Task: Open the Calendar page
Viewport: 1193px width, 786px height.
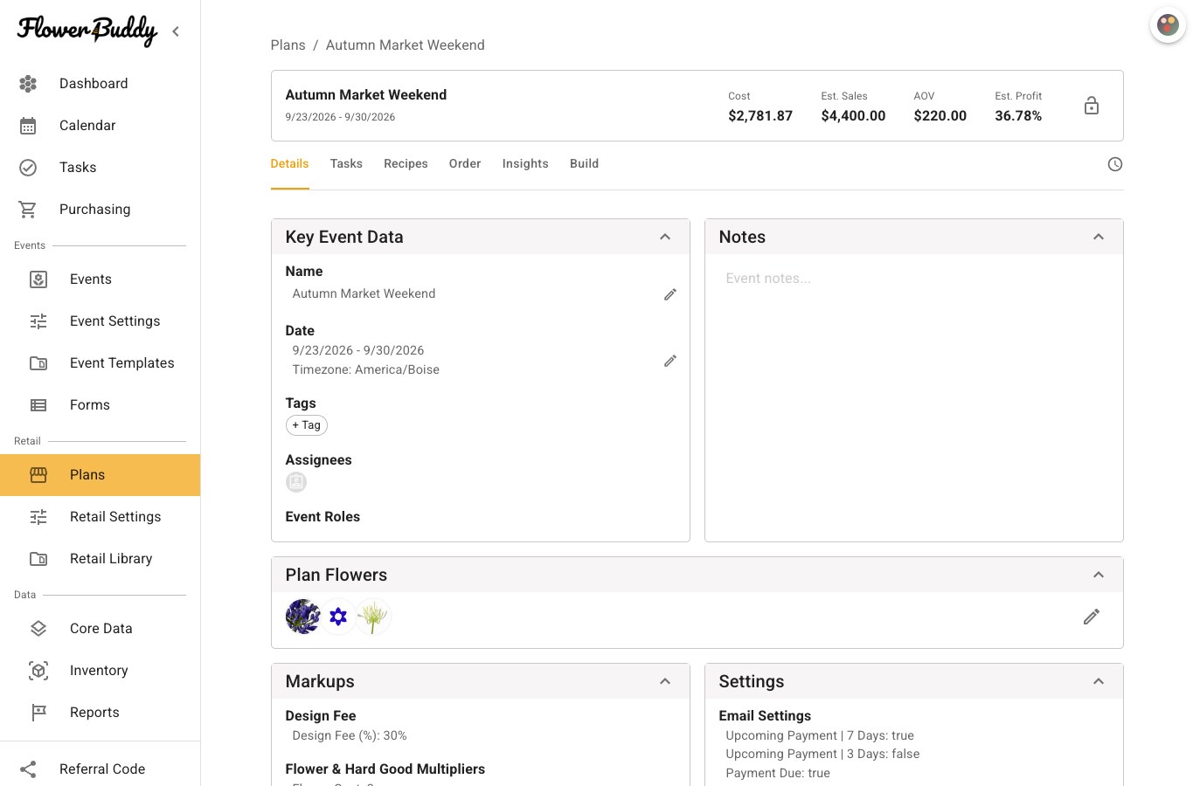Action: [x=100, y=126]
